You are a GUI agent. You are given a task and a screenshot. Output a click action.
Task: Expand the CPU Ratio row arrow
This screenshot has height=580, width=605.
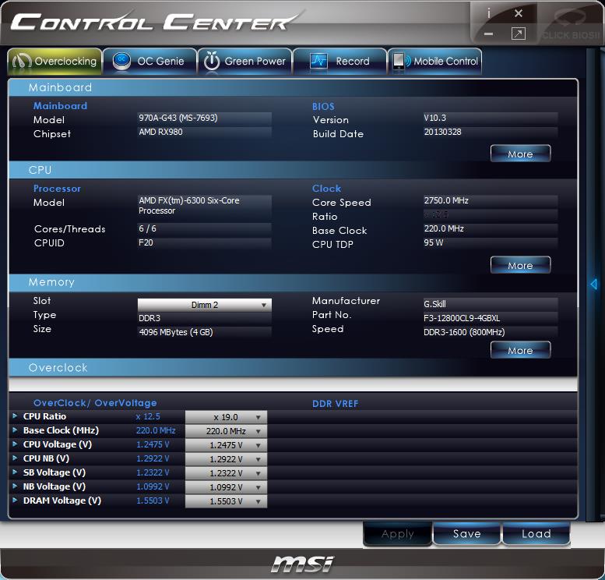pyautogui.click(x=15, y=416)
